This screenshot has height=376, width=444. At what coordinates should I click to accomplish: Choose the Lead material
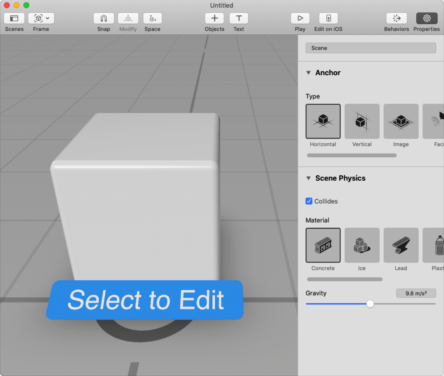pyautogui.click(x=401, y=245)
